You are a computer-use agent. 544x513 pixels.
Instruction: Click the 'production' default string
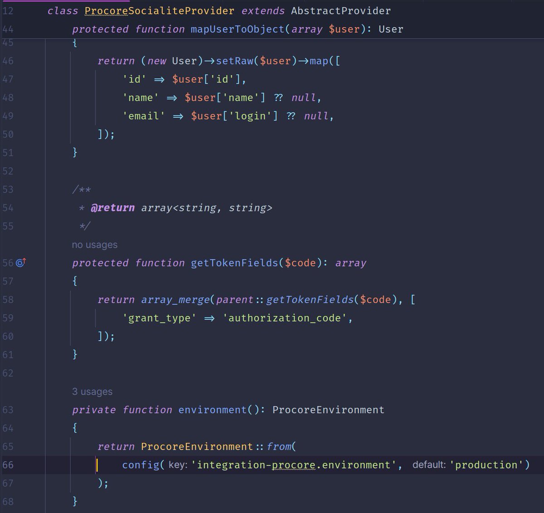(x=486, y=465)
